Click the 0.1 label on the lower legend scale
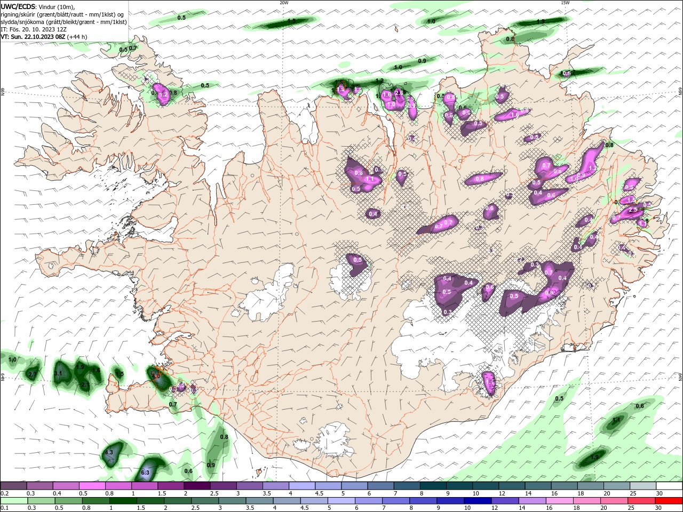This screenshot has width=683, height=512. click(4, 508)
